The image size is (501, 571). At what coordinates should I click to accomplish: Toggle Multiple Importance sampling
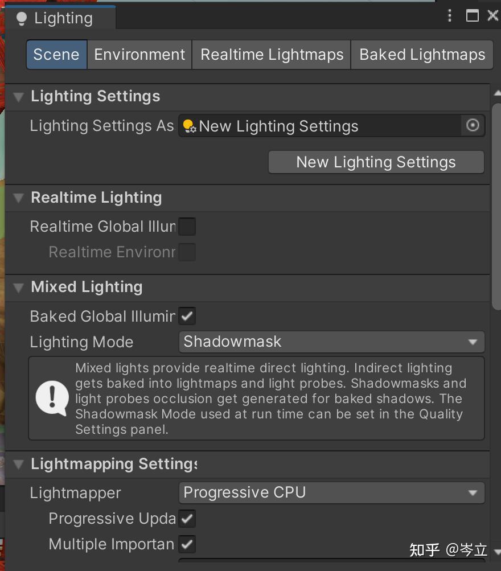point(187,544)
